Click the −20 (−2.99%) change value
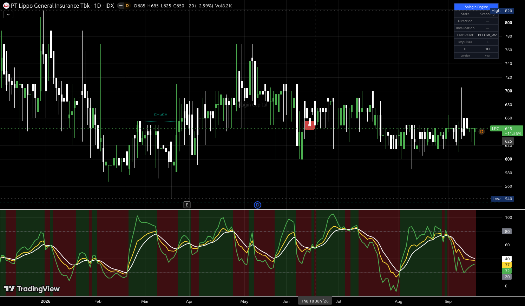 (199, 6)
